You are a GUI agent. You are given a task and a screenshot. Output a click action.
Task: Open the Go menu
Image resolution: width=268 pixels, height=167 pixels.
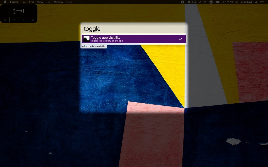point(48,2)
